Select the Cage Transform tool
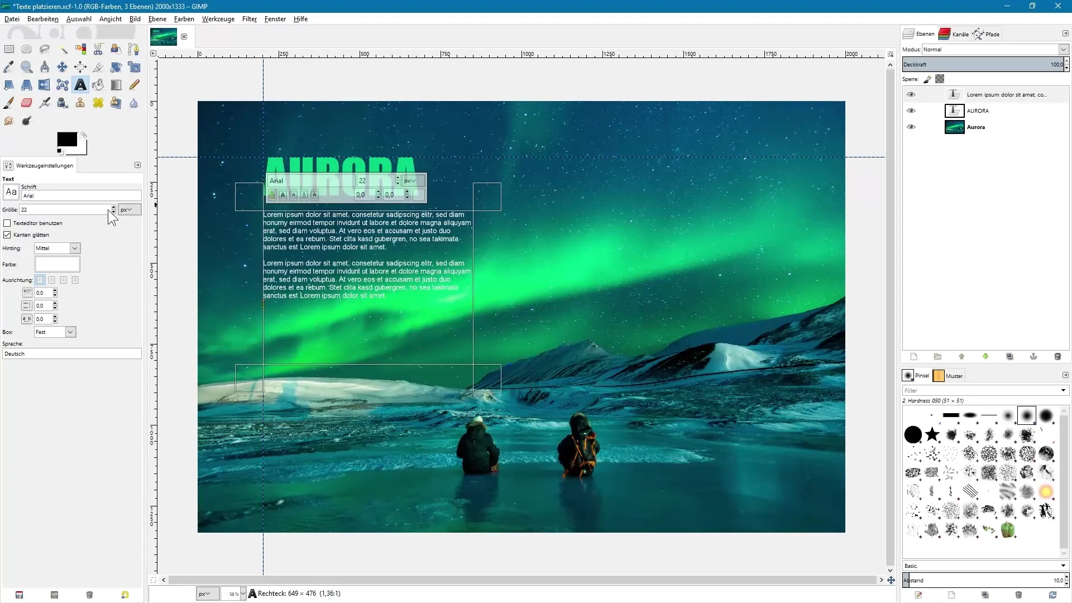The image size is (1072, 603). pyautogui.click(x=63, y=85)
